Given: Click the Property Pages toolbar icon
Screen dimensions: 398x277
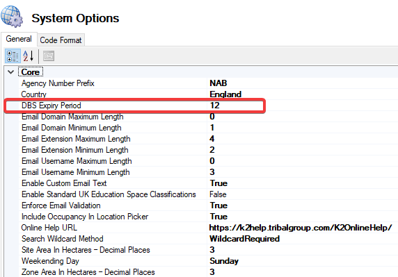Looking at the screenshot, I should pos(49,56).
